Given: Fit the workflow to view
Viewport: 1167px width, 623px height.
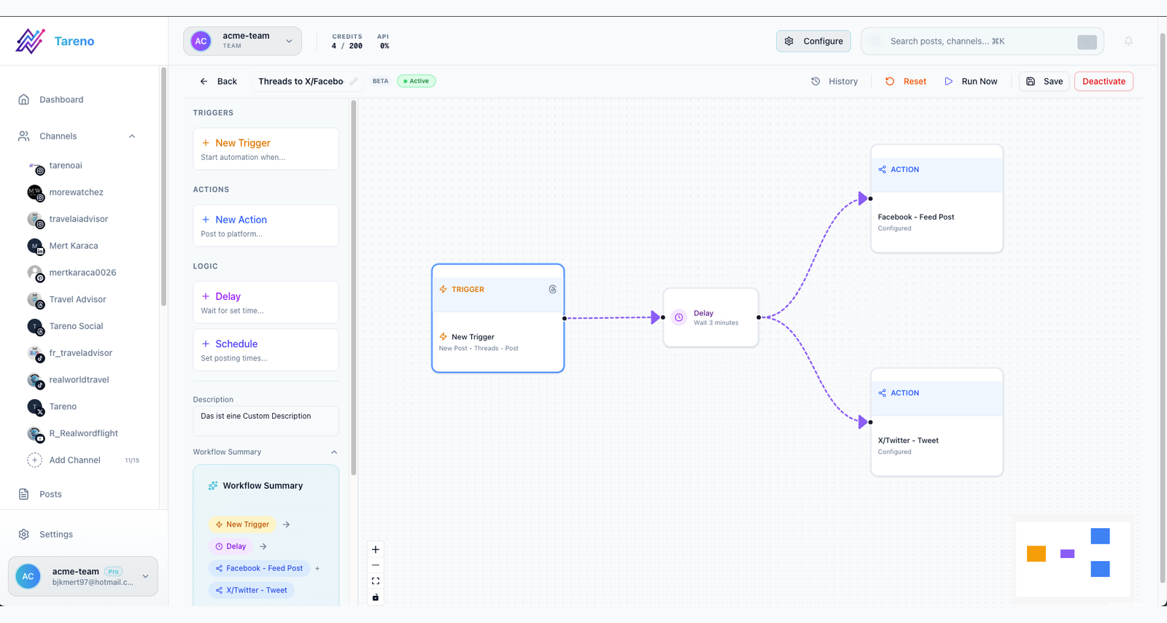Looking at the screenshot, I should (376, 581).
